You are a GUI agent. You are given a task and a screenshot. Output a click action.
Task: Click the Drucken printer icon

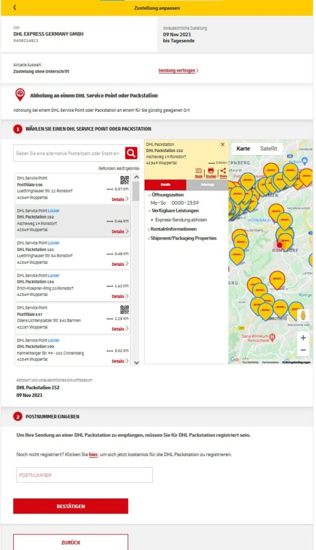(210, 172)
